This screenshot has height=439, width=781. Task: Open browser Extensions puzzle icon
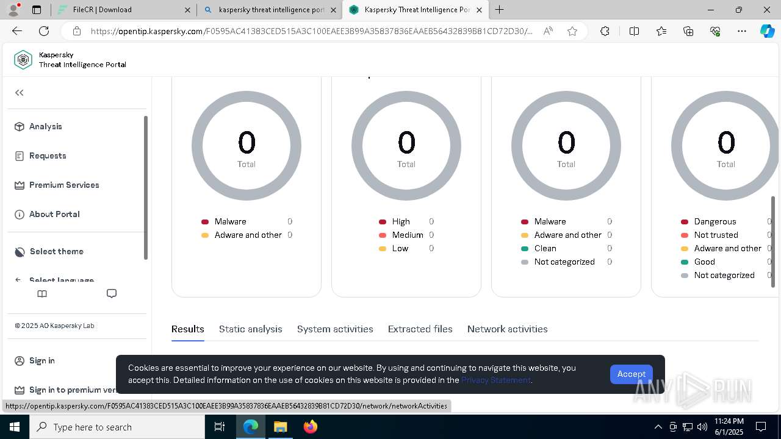tap(605, 31)
